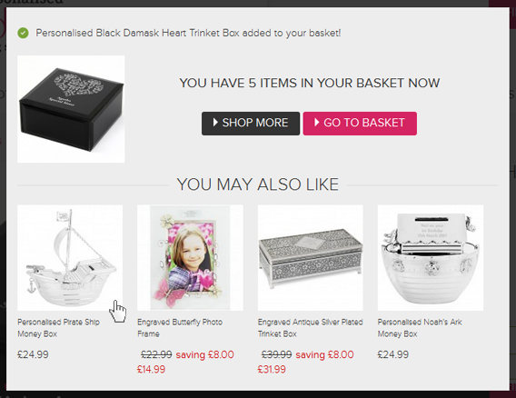Click the £14.99 sale price of photo frame
Screen dimensions: 516x398
151,369
